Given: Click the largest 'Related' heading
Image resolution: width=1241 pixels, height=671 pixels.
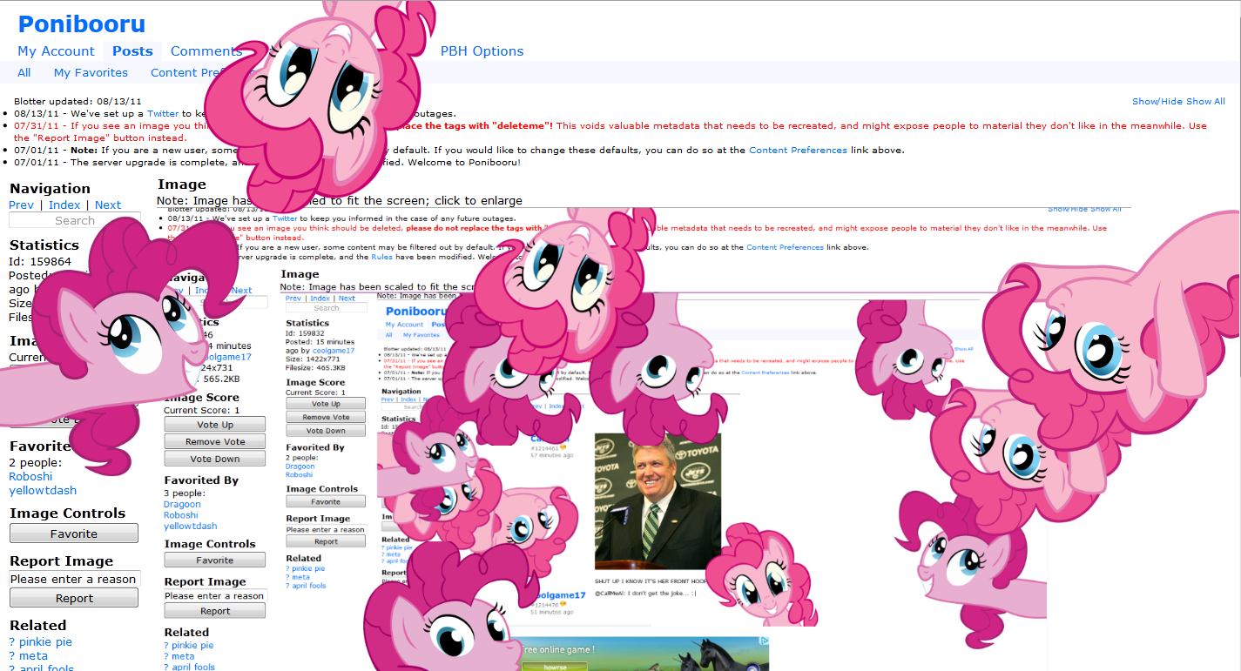Looking at the screenshot, I should [38, 626].
